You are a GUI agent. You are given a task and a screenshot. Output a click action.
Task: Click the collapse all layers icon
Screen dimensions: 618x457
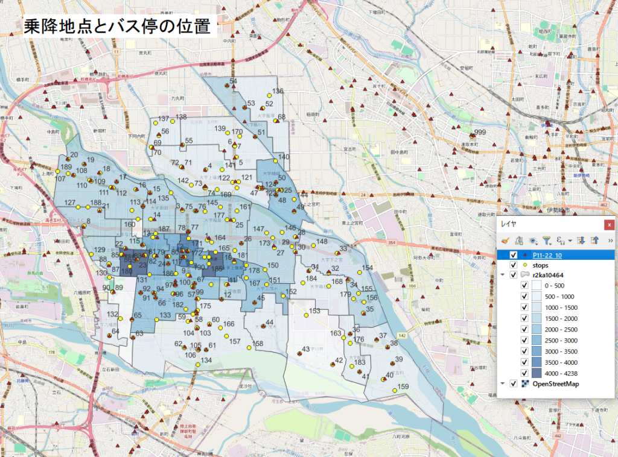click(594, 241)
